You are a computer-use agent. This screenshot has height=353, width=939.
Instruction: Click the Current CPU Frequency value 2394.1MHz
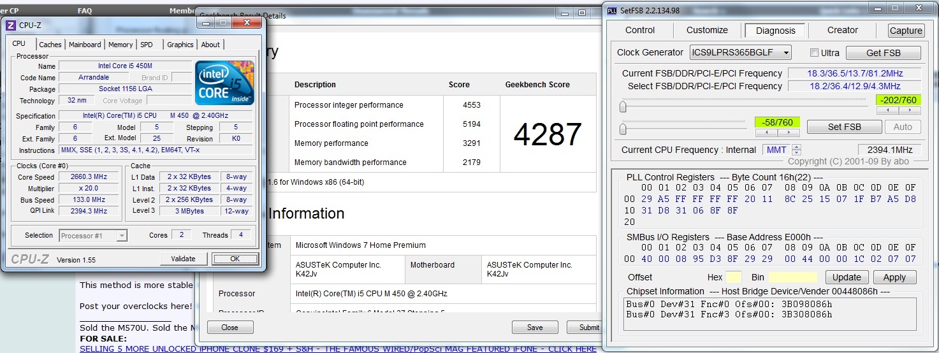(x=889, y=150)
